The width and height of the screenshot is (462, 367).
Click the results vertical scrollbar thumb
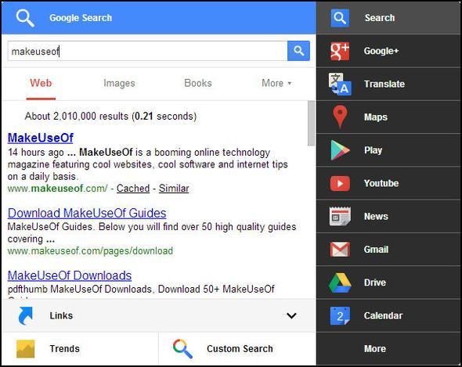click(x=311, y=123)
